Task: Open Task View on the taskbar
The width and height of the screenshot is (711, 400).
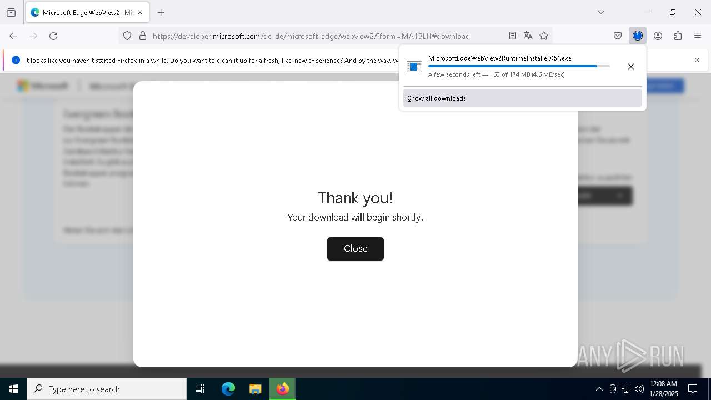Action: (x=200, y=389)
